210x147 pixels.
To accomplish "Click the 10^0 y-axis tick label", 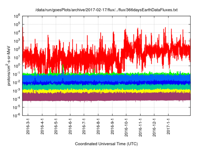I will click(17, 66).
